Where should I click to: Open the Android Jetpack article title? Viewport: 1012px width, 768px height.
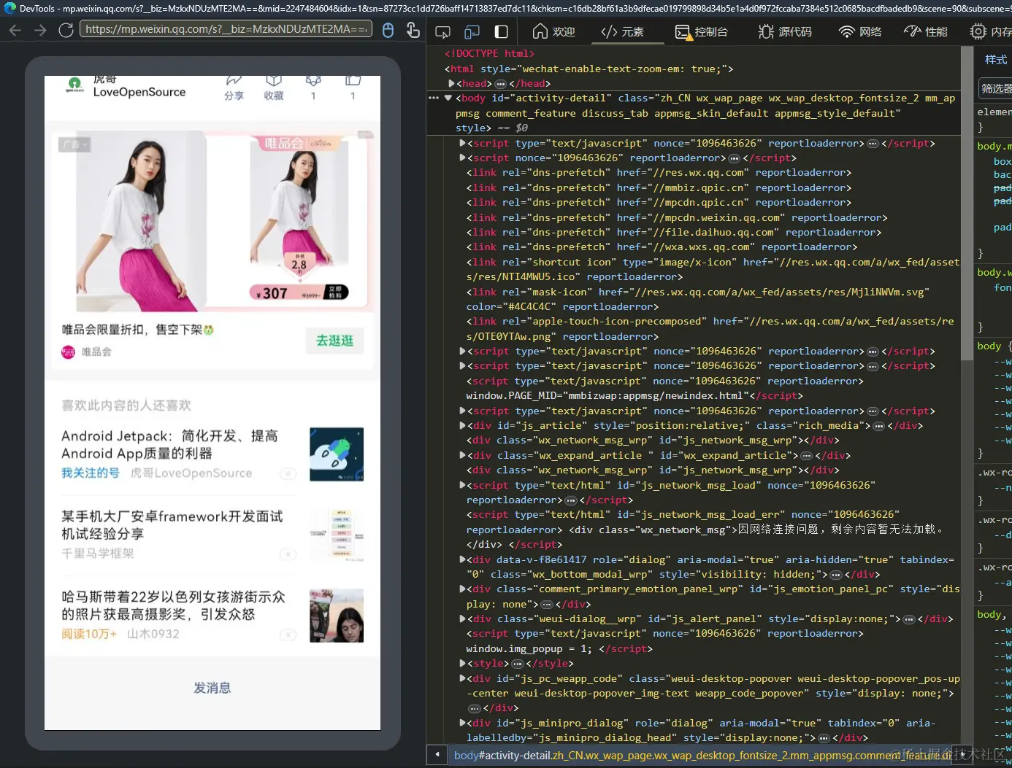coord(169,444)
